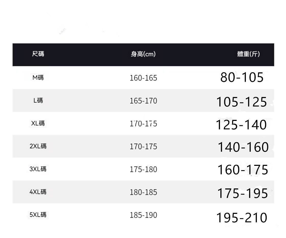The height and width of the screenshot is (238, 286).
Task: Click the 125-140 weight value
Action: [241, 125]
